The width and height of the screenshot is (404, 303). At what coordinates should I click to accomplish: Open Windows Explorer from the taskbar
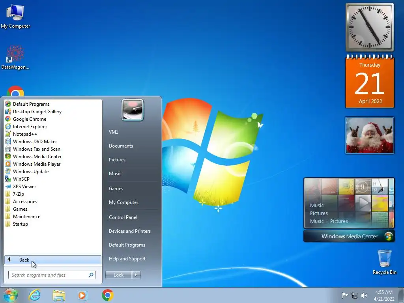pyautogui.click(x=59, y=296)
